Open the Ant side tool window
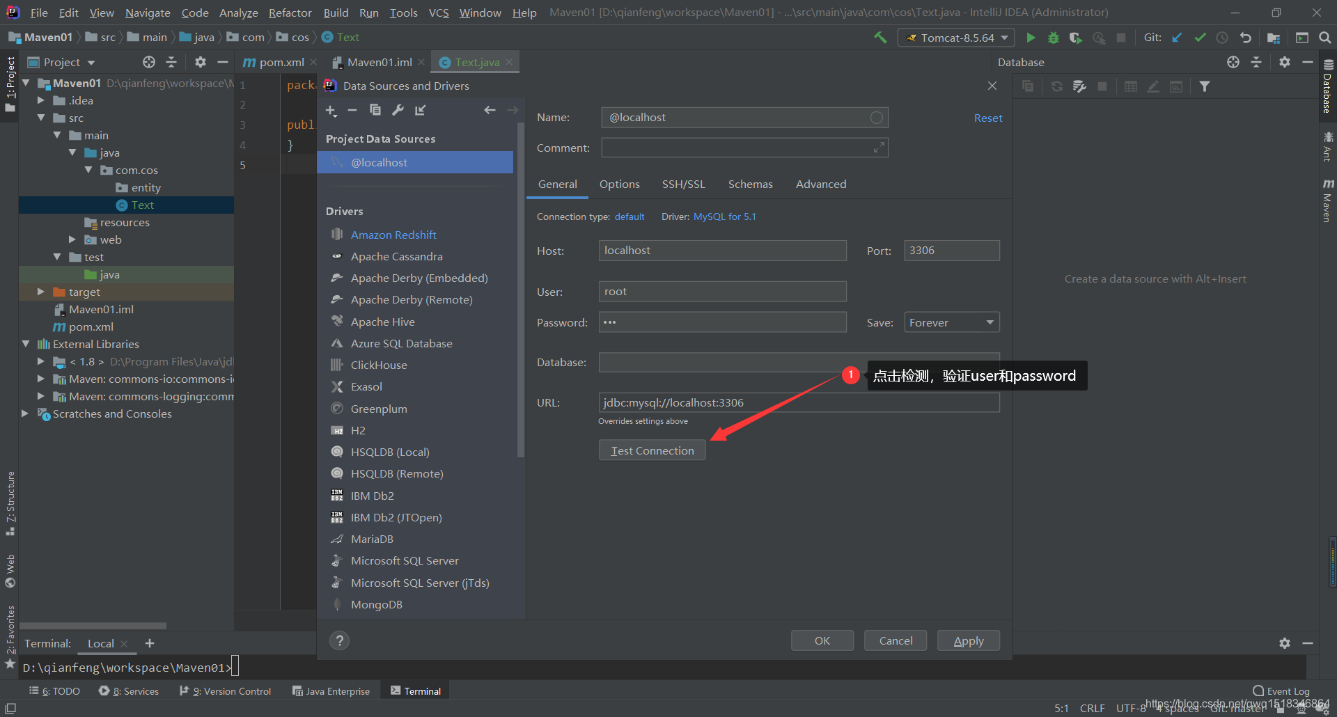This screenshot has width=1337, height=717. [x=1328, y=147]
